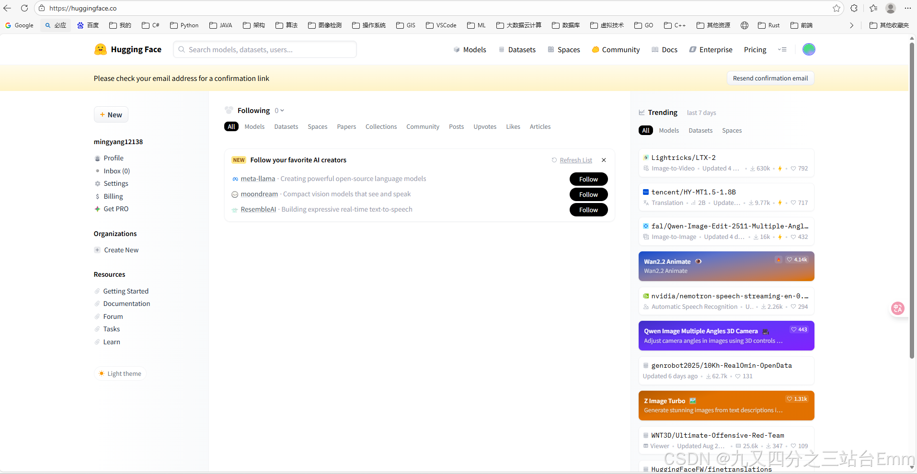
Task: Open the C++ bookmarks folder
Action: click(675, 25)
